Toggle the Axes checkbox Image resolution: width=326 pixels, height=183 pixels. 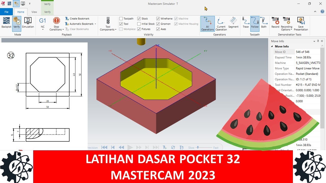point(158,29)
